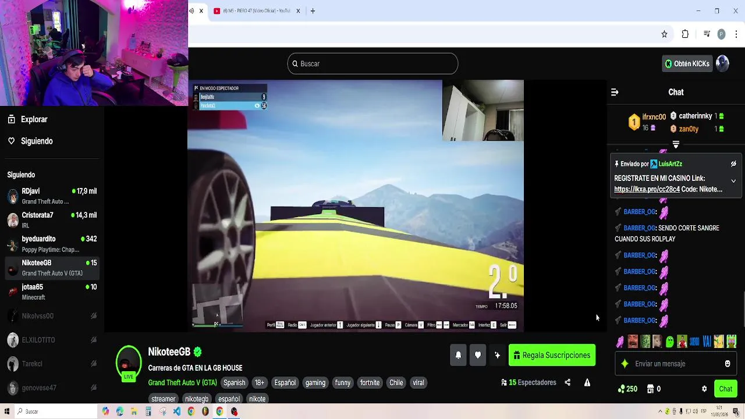Toggle the notification bell for NikoteeGB
This screenshot has width=745, height=419.
coord(458,355)
